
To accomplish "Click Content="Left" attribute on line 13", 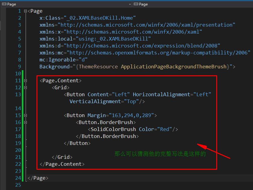I will 109,94.
